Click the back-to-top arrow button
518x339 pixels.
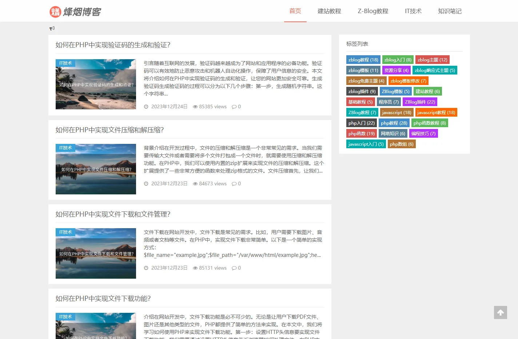[501, 312]
